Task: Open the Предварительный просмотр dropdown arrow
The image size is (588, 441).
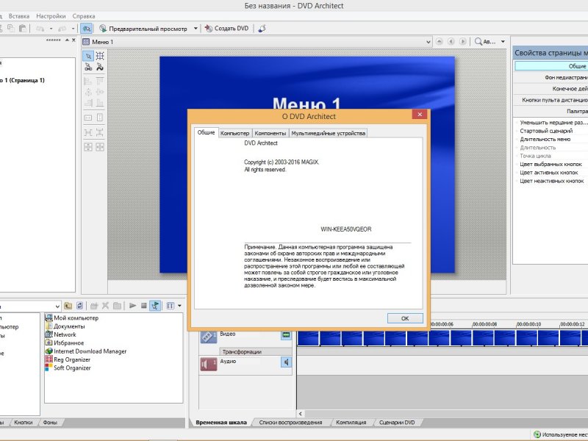Action: tap(196, 29)
